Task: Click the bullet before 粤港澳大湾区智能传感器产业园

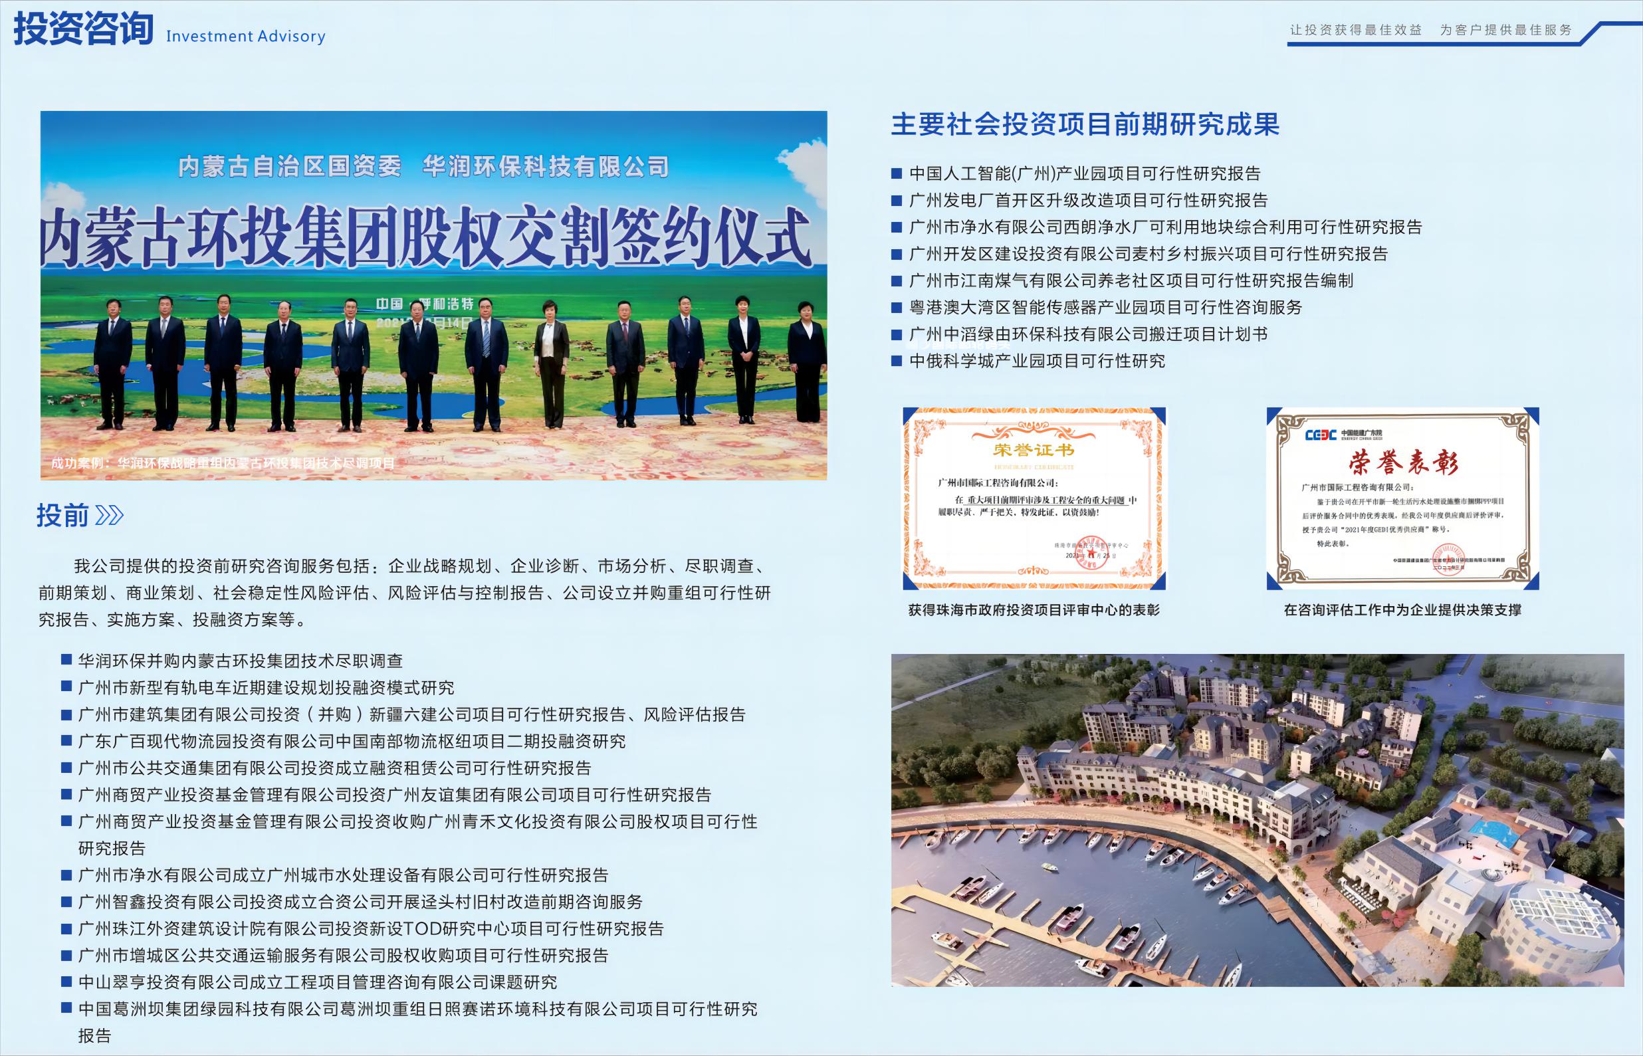Action: (x=896, y=308)
